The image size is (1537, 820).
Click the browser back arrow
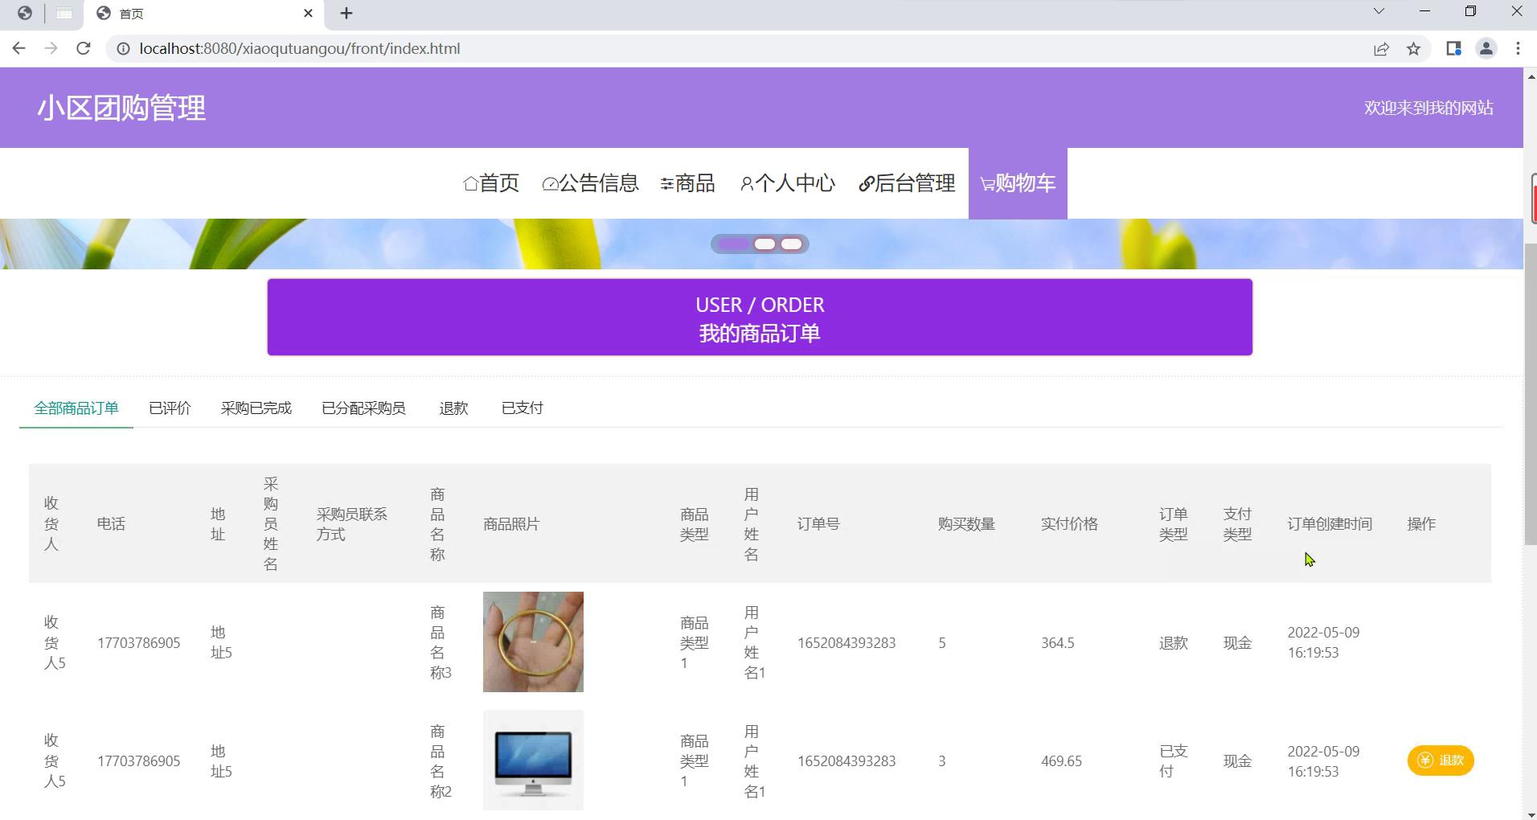pos(19,48)
